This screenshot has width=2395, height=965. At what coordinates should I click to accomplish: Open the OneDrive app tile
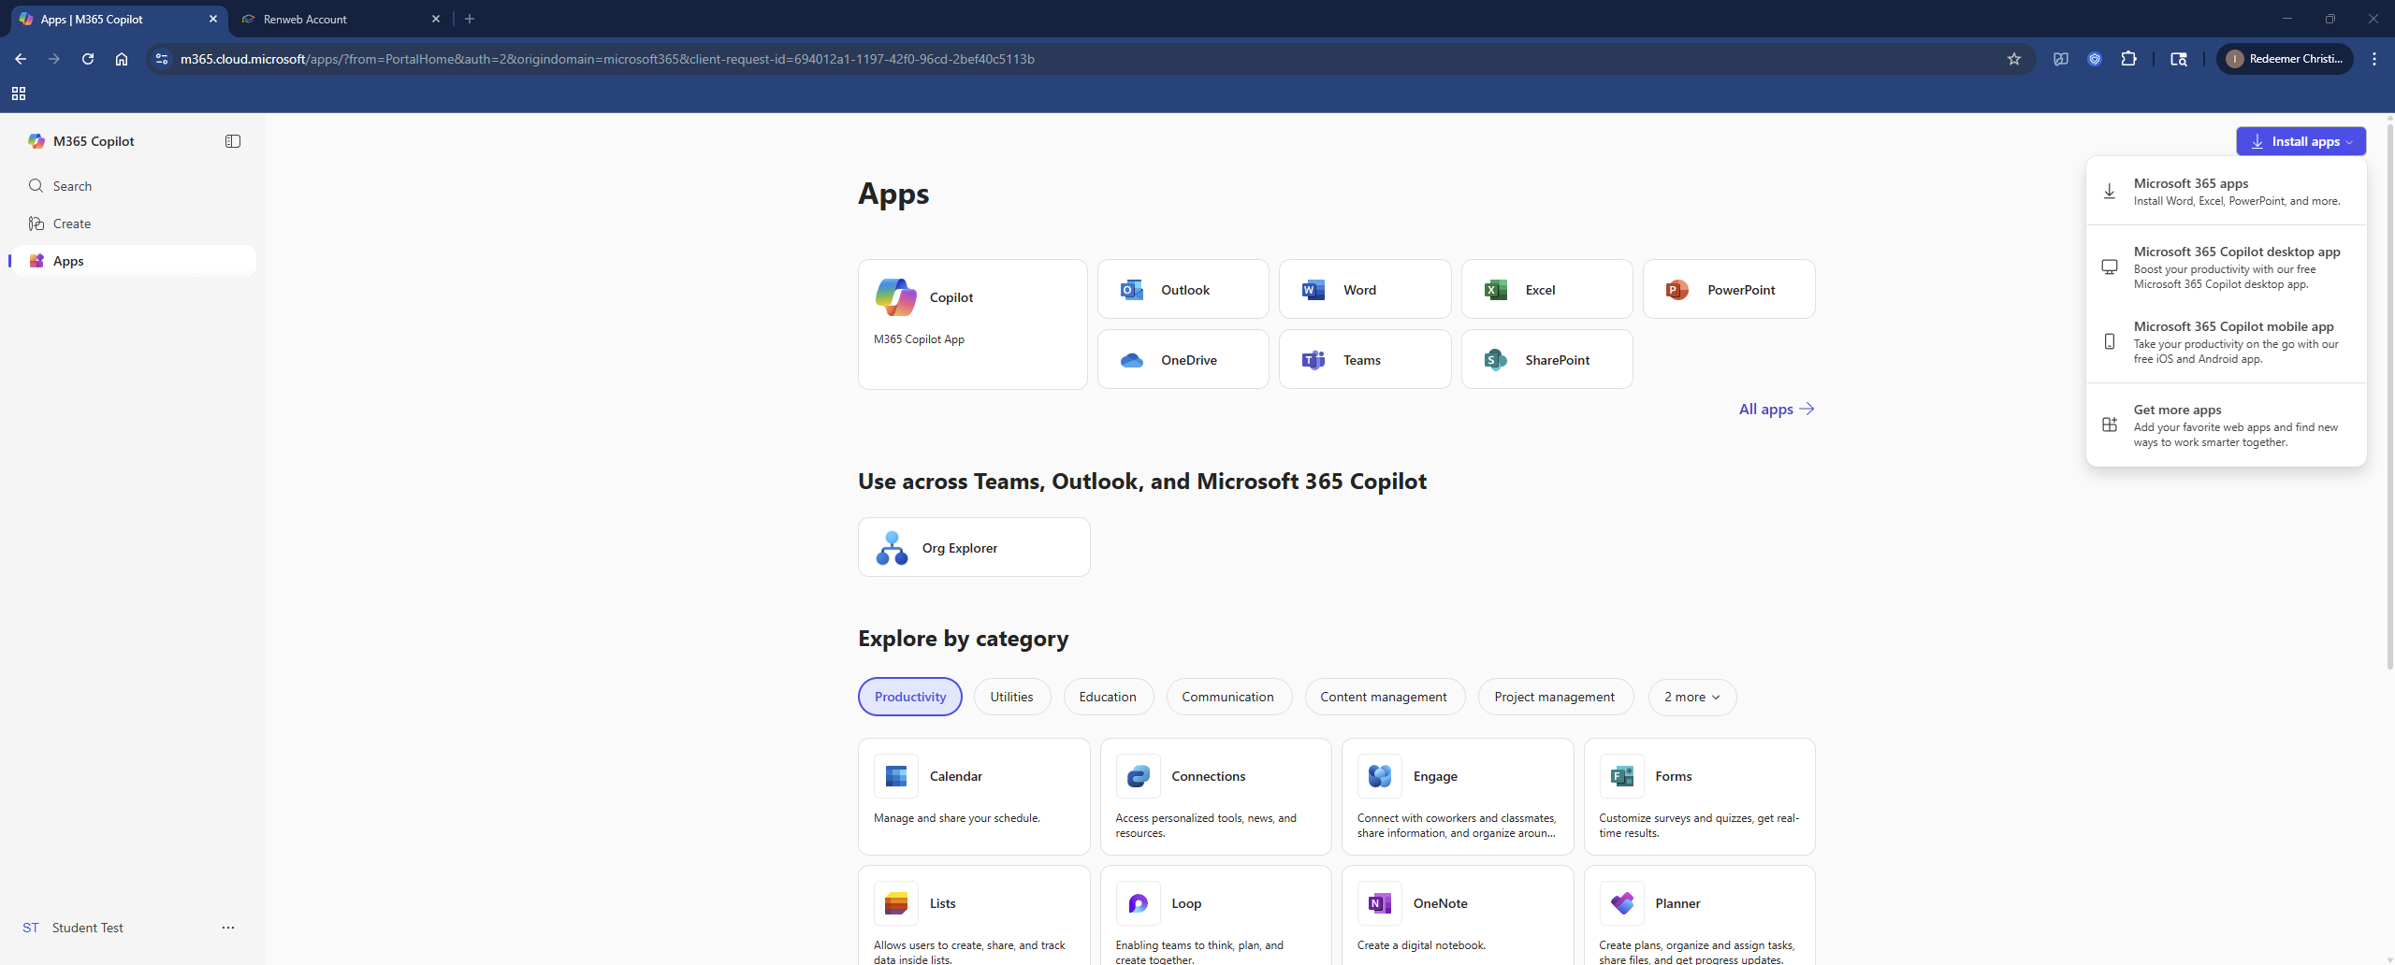[x=1183, y=360]
